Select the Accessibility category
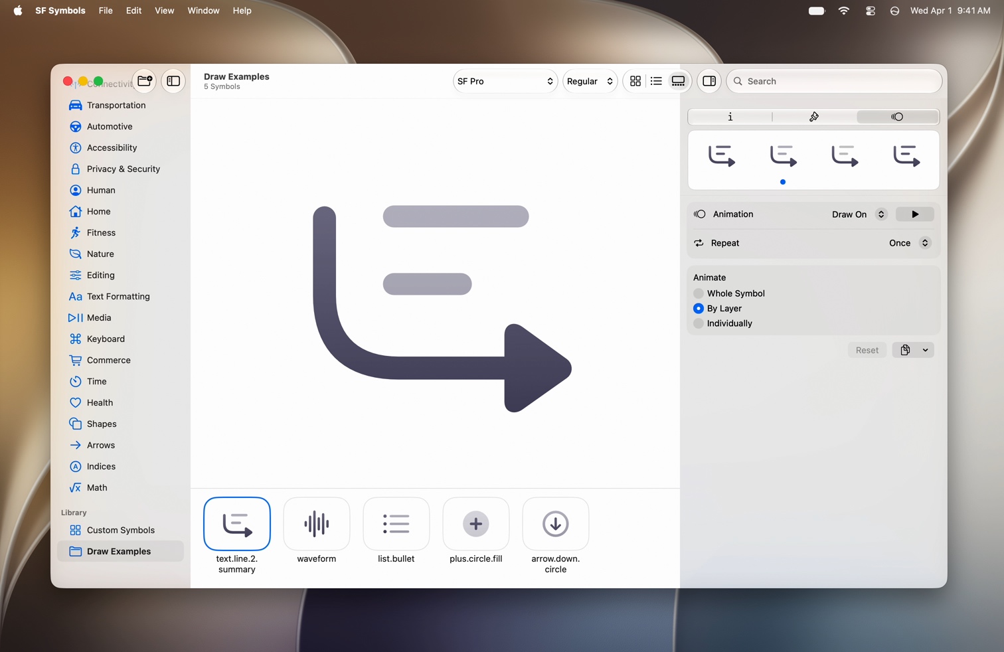The width and height of the screenshot is (1004, 652). [120, 147]
